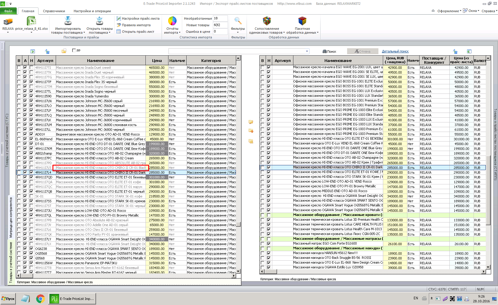Toggle the PP checkbox
Image resolution: width=498 pixels, height=305 pixels.
pos(74,51)
